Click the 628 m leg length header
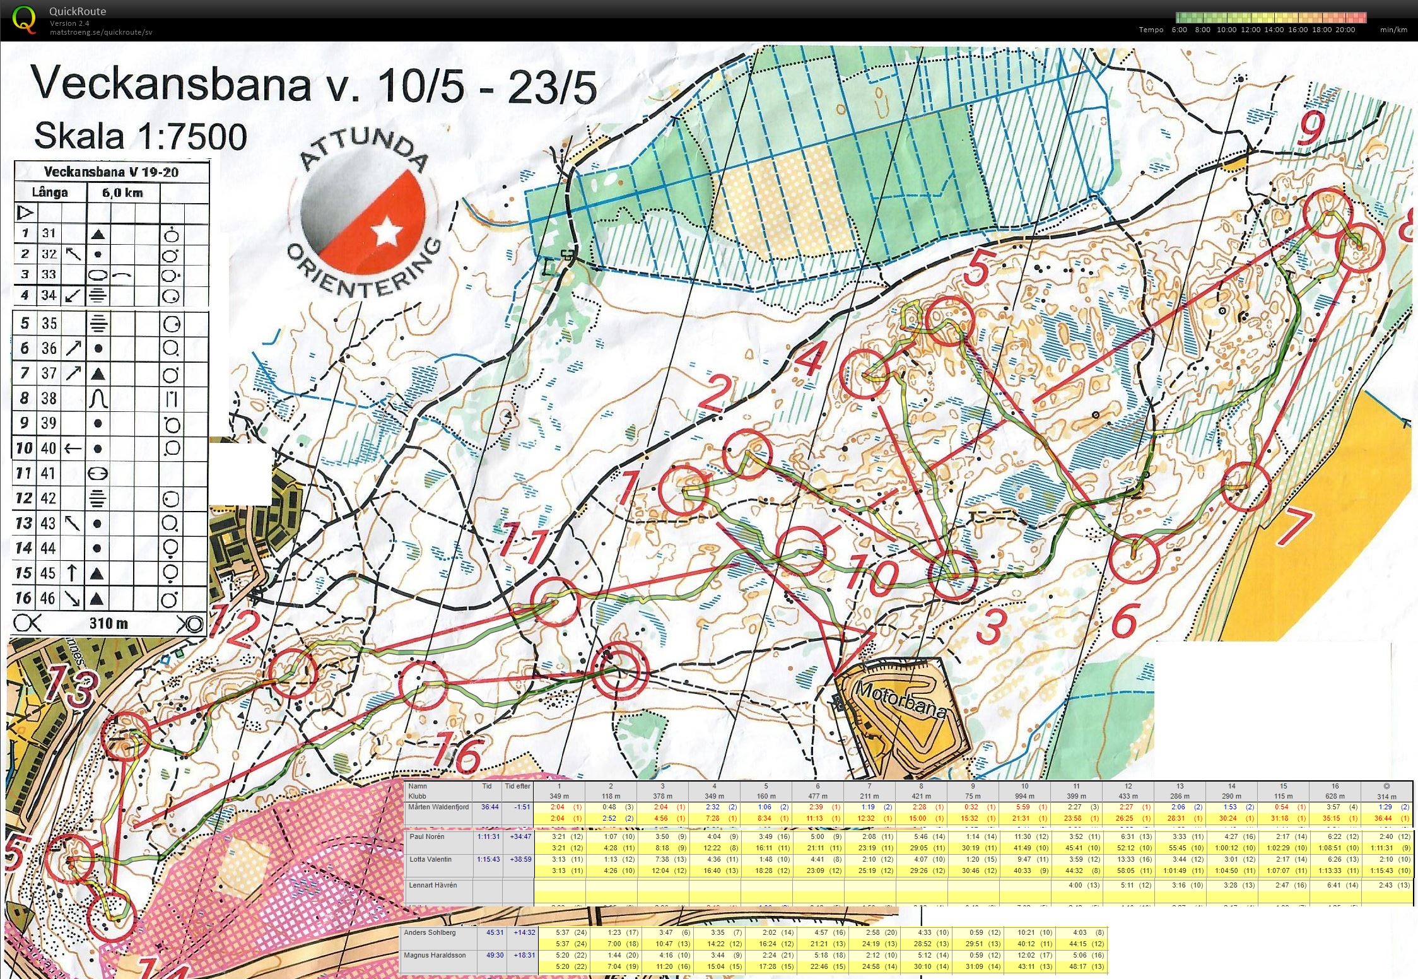Screen dimensions: 1418x979 [x=1335, y=796]
